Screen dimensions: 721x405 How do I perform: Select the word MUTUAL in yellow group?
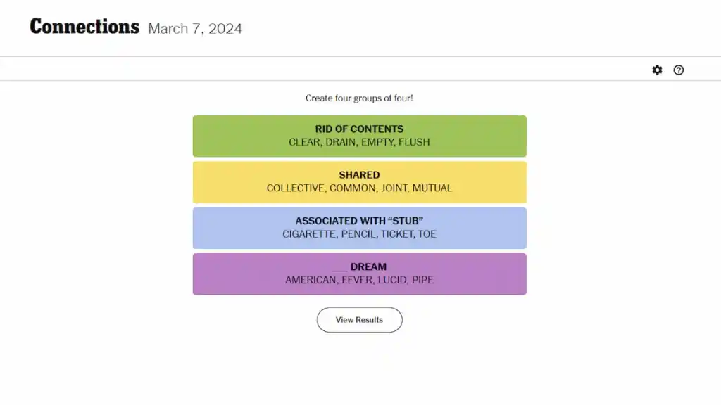pyautogui.click(x=432, y=188)
